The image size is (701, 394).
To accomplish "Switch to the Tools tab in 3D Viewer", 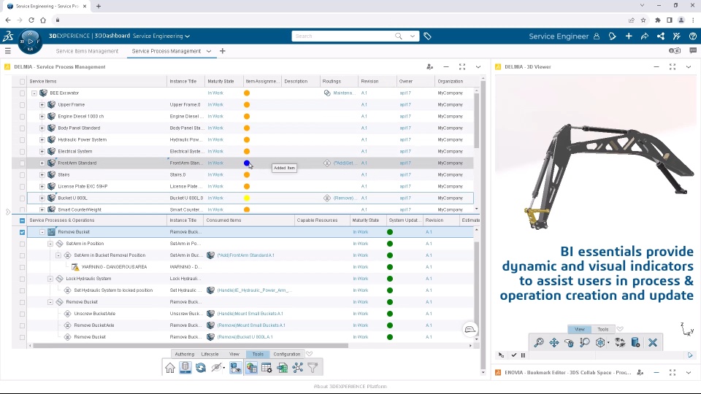I will pyautogui.click(x=603, y=329).
